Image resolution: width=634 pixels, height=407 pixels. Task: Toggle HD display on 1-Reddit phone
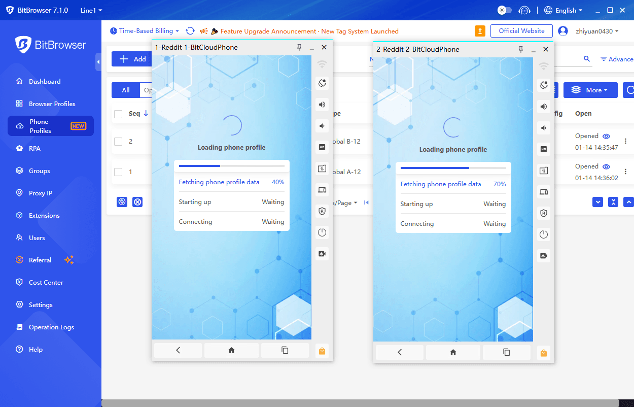322,147
